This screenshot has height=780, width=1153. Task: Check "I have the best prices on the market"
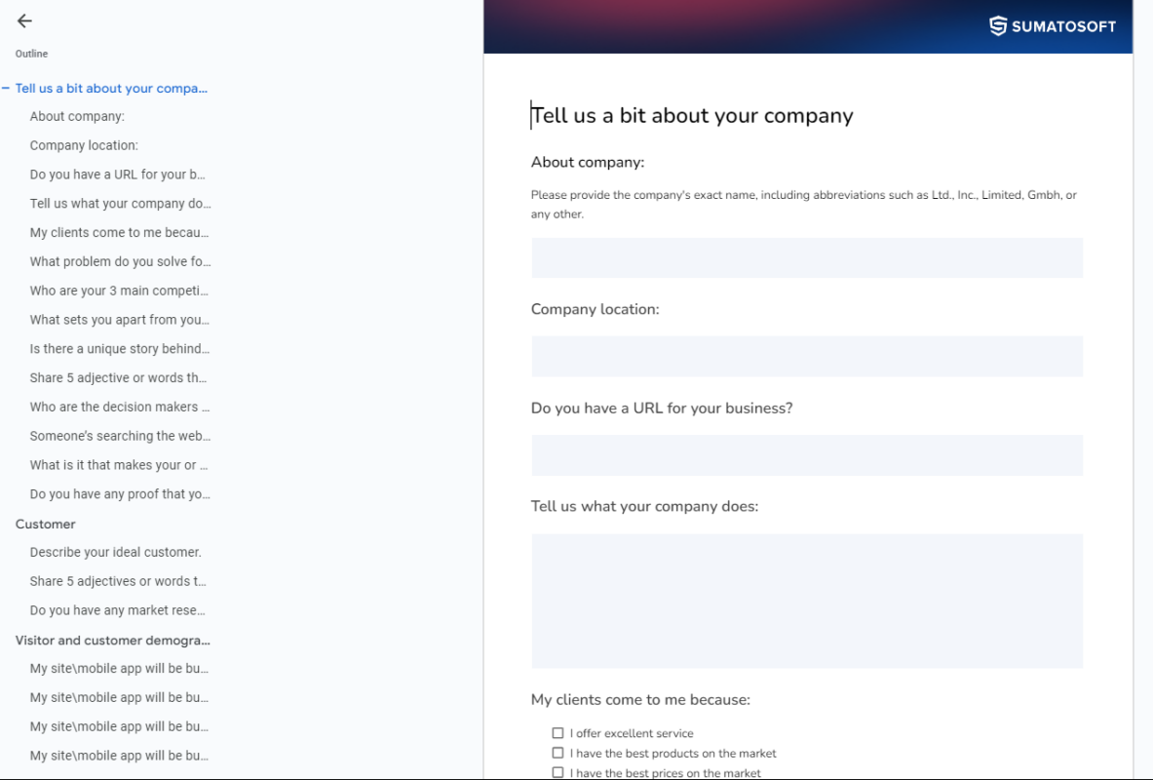tap(557, 771)
